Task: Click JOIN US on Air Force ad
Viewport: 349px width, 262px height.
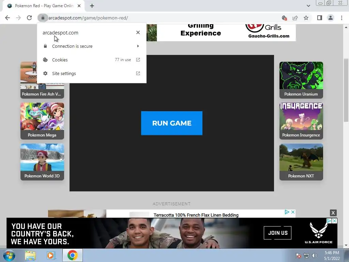Action: click(277, 233)
